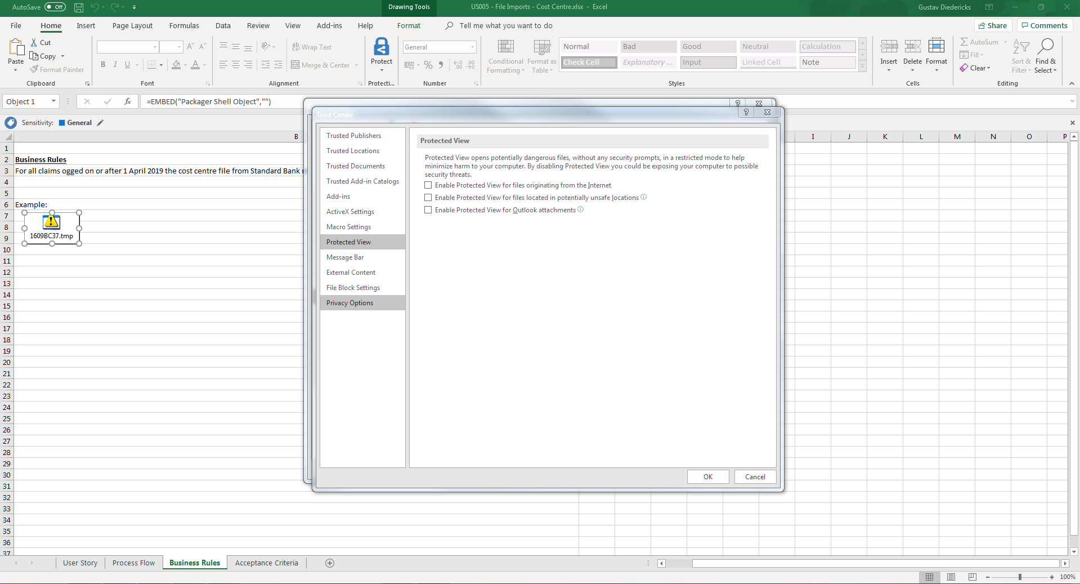
Task: Open the font size dropdown
Action: coord(179,47)
